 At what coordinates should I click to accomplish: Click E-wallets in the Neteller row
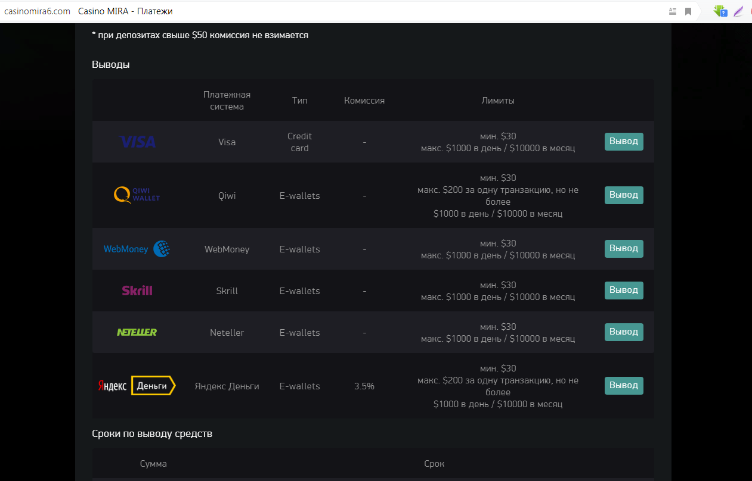click(x=300, y=333)
